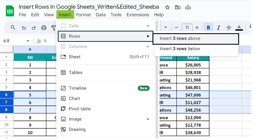Toggle bold formatting
The width and height of the screenshot is (253, 139).
[x=208, y=28]
